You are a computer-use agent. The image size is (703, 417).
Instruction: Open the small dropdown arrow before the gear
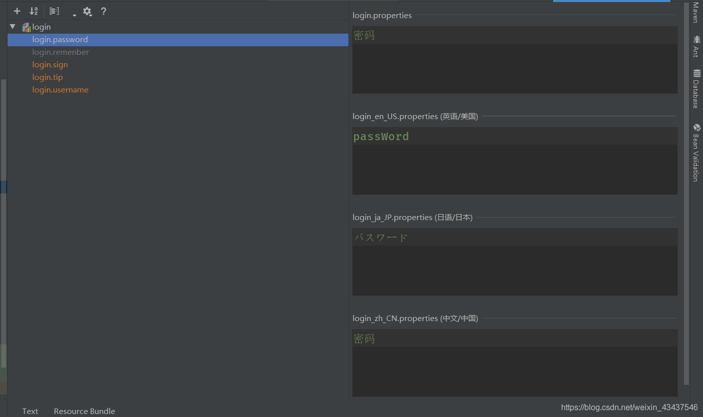point(74,15)
